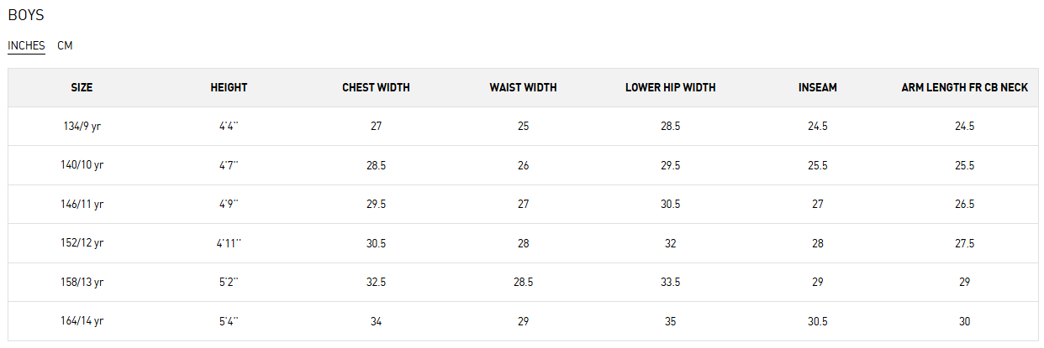Click the SIZE column header
This screenshot has width=1044, height=348.
pyautogui.click(x=82, y=87)
